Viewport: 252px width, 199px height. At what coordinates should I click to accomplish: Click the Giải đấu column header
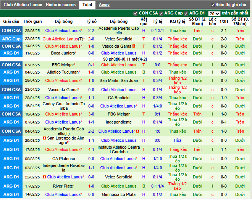pyautogui.click(x=11, y=21)
